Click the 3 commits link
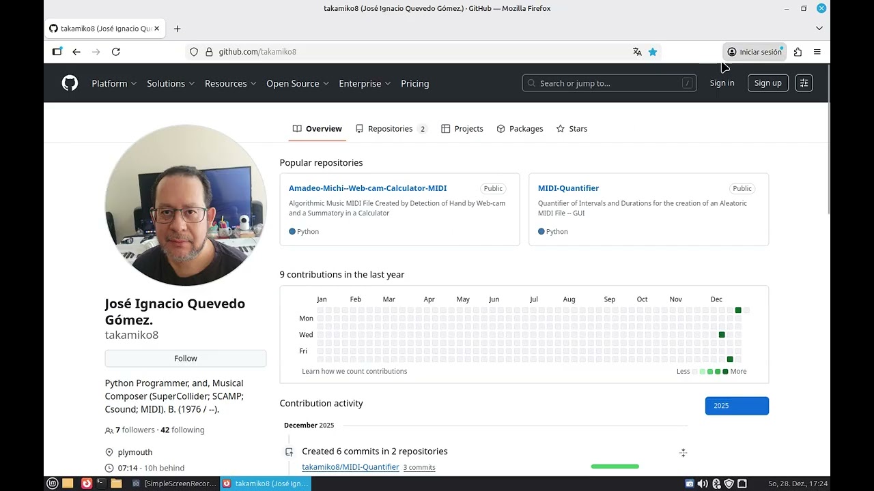874x491 pixels. (x=419, y=468)
